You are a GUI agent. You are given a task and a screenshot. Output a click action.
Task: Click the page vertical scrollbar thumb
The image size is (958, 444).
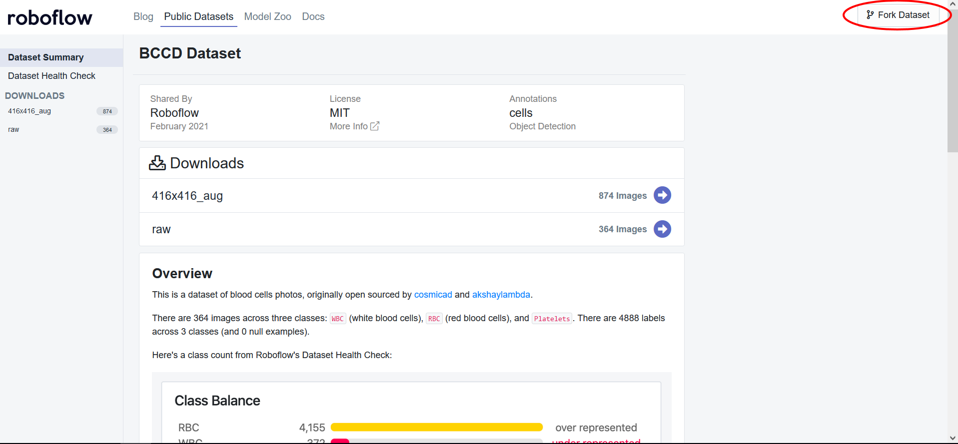click(x=953, y=80)
